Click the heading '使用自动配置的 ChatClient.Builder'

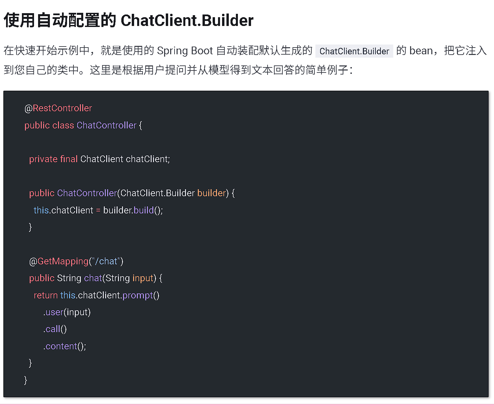(128, 20)
